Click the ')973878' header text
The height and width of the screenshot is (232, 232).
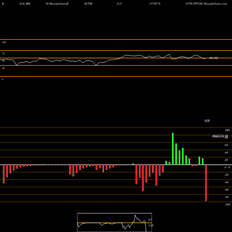click(155, 4)
